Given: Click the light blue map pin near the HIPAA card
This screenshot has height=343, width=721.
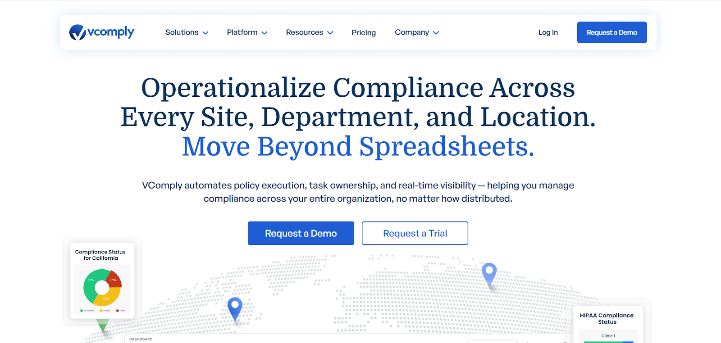Looking at the screenshot, I should 489,274.
